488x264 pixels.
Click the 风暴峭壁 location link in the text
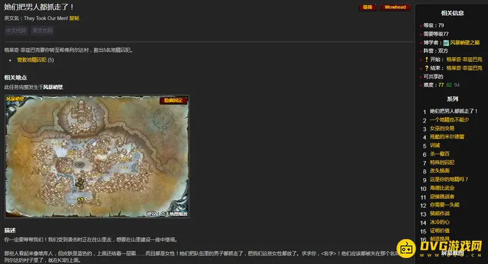tap(53, 87)
